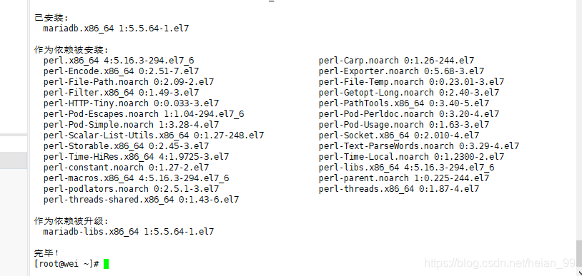Select the highlighted row in left side panel
The width and height of the screenshot is (582, 276).
14,160
